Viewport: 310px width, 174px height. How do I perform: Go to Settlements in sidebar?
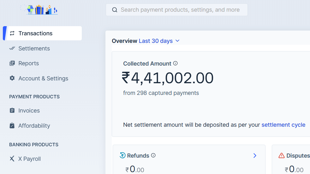point(34,49)
